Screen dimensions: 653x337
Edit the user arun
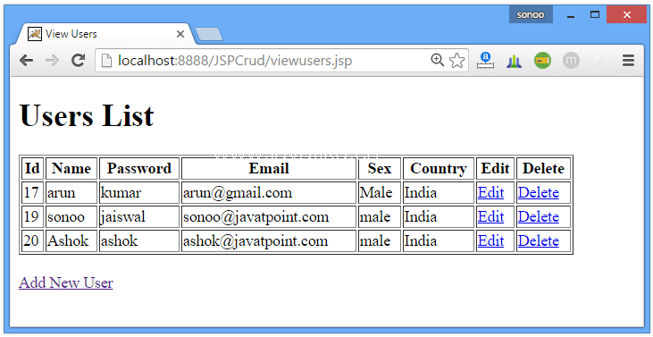tap(490, 192)
